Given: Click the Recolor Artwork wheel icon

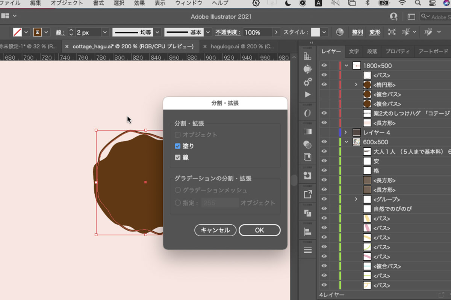Looking at the screenshot, I should click(340, 32).
